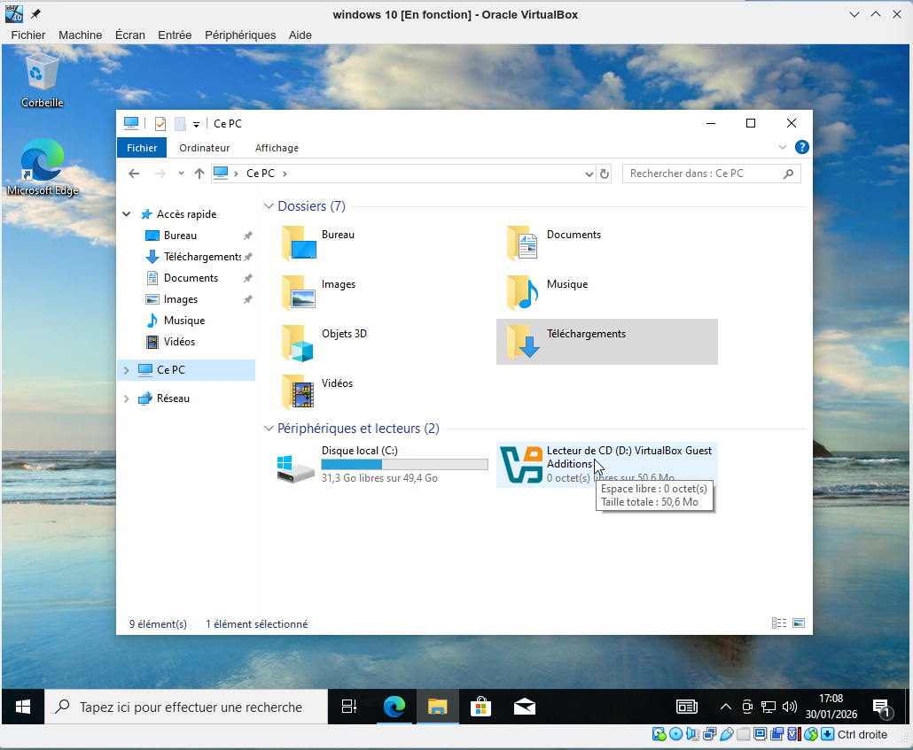Collapse the Périphériques et lecteurs group
913x750 pixels.
[x=269, y=429]
